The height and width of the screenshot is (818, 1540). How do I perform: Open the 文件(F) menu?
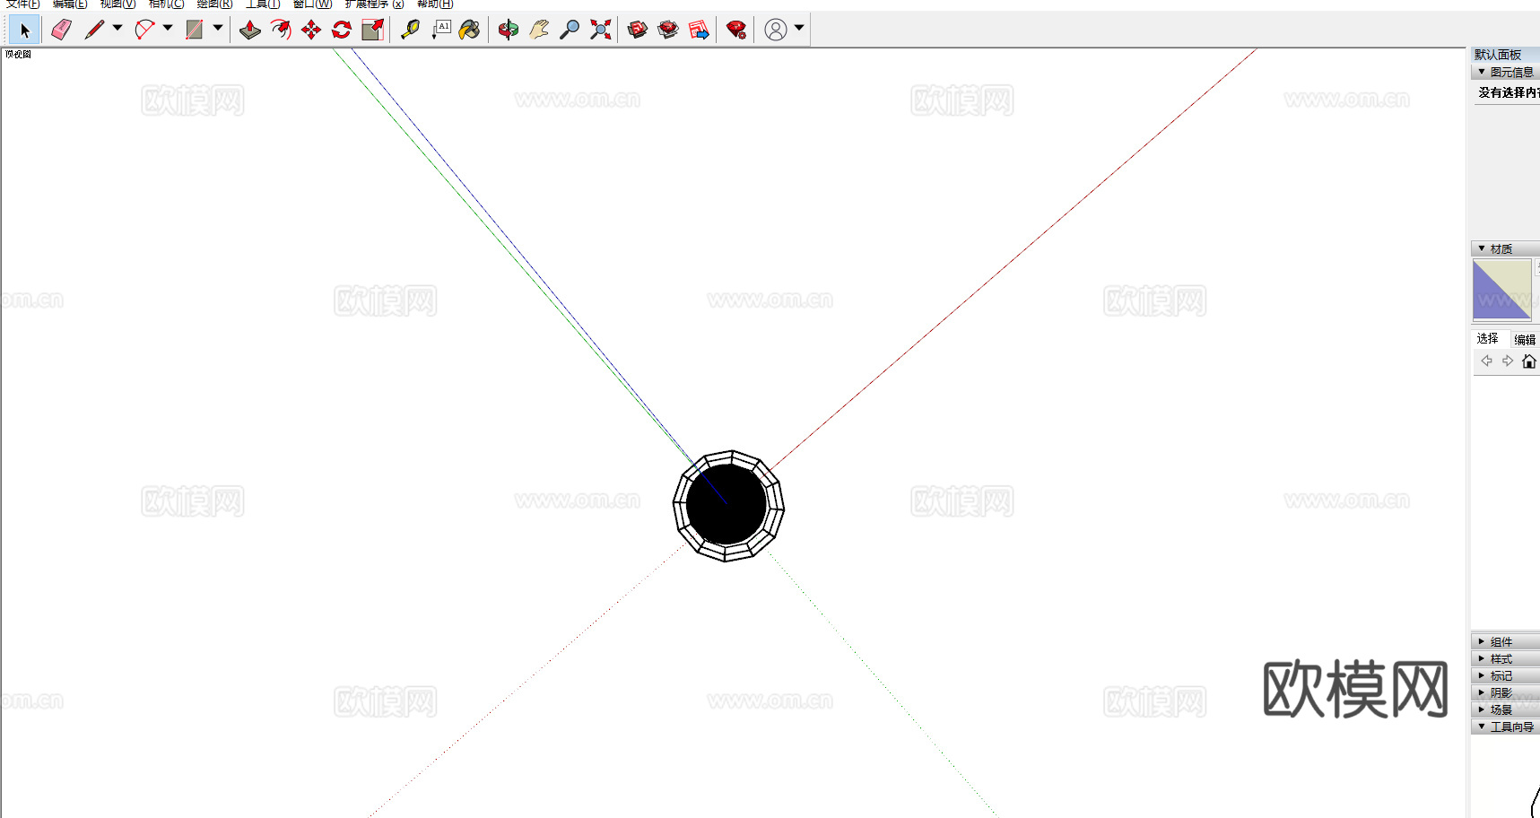click(22, 4)
